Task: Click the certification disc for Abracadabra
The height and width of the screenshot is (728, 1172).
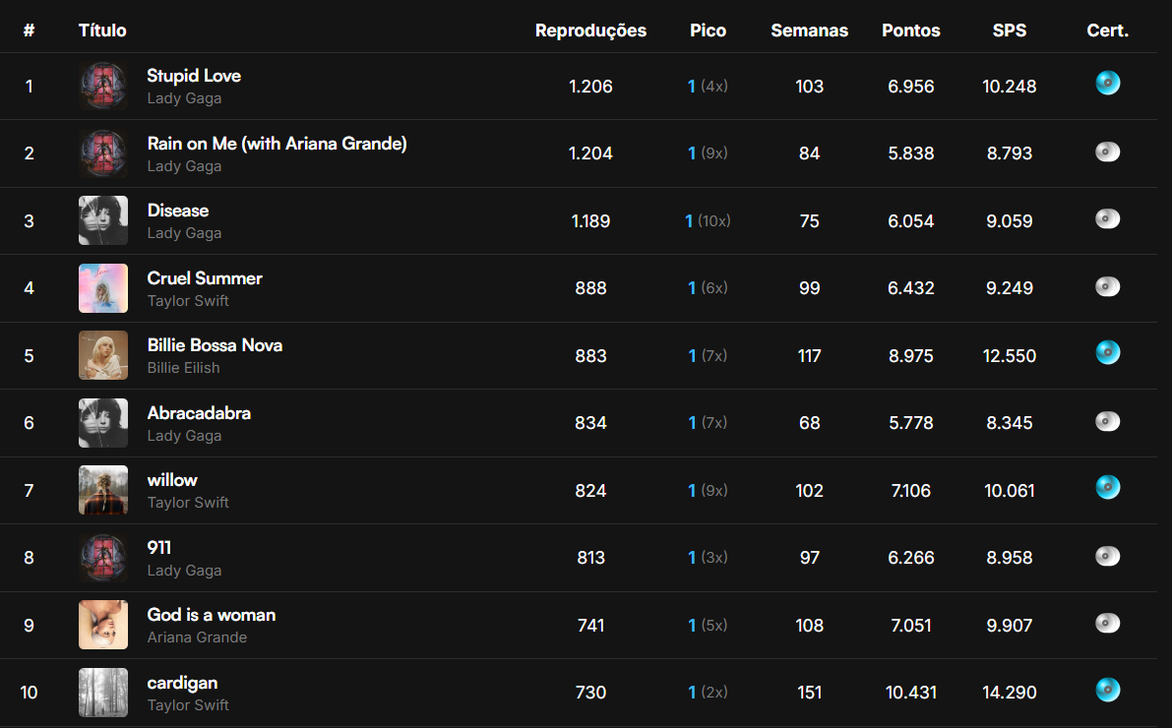Action: pos(1108,421)
